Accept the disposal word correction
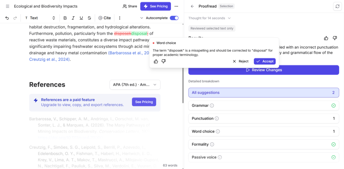The width and height of the screenshot is (344, 169). point(265,61)
